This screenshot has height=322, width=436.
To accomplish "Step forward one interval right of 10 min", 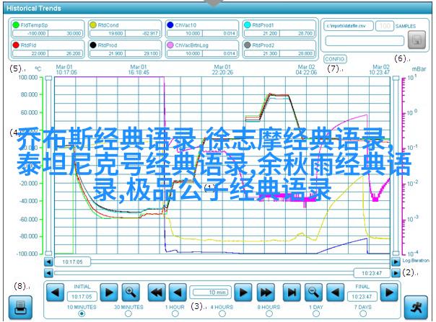I will pos(243,292).
